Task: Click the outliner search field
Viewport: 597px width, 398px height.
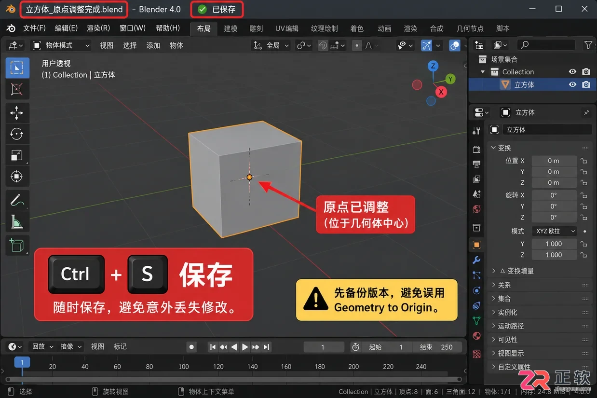Action: point(546,45)
